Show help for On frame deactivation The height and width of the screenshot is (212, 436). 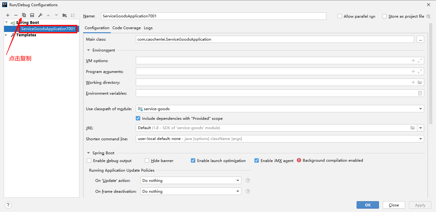click(x=248, y=191)
